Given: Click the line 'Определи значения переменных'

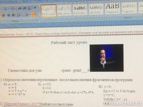Looking at the screenshot, I should click(68, 80).
